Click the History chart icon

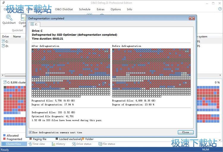54,144
